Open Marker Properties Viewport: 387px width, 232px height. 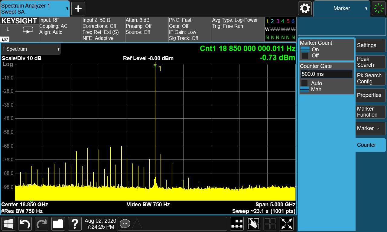click(370, 95)
